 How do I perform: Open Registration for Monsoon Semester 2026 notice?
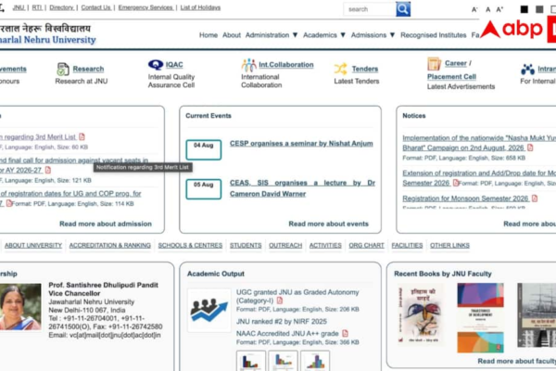[x=465, y=198]
